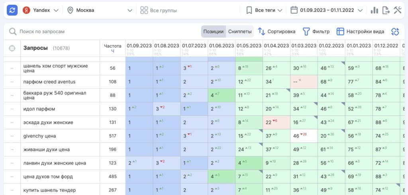Click the Все группы grid icon

(x=144, y=10)
